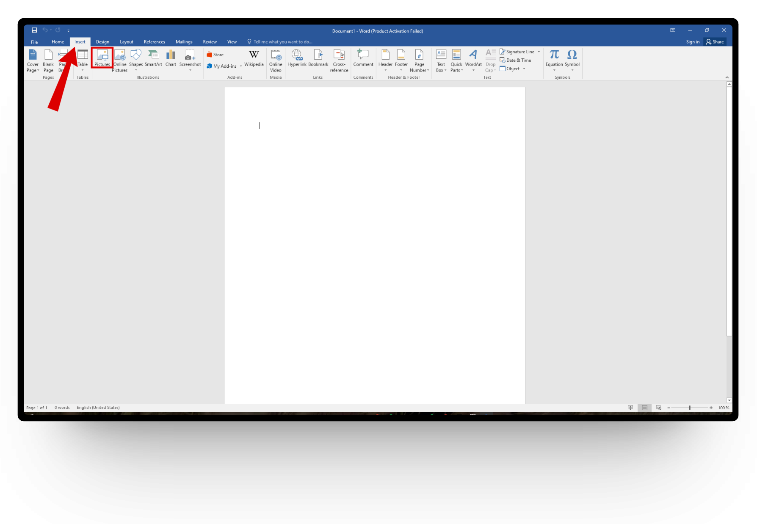
Task: Open the My Add-ins menu
Action: pos(224,66)
